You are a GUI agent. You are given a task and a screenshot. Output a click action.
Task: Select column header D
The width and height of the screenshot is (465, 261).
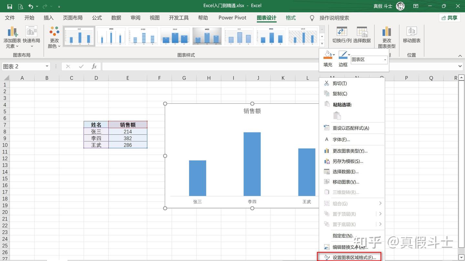96,78
